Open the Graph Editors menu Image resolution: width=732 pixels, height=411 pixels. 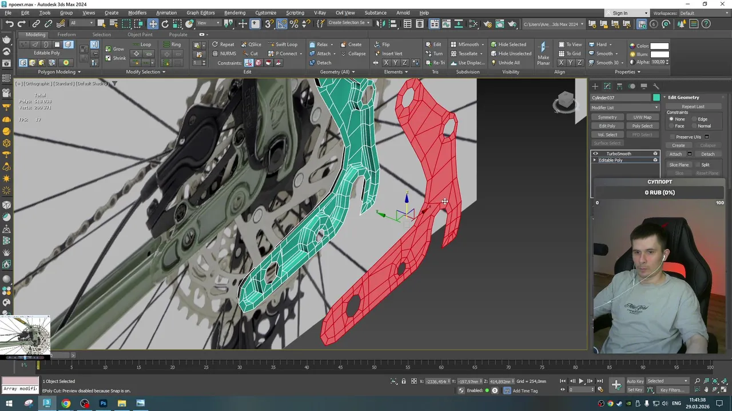pyautogui.click(x=200, y=13)
